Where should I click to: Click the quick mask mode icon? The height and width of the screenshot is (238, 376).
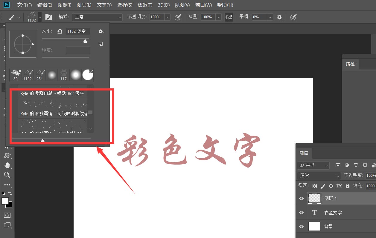coord(7,215)
